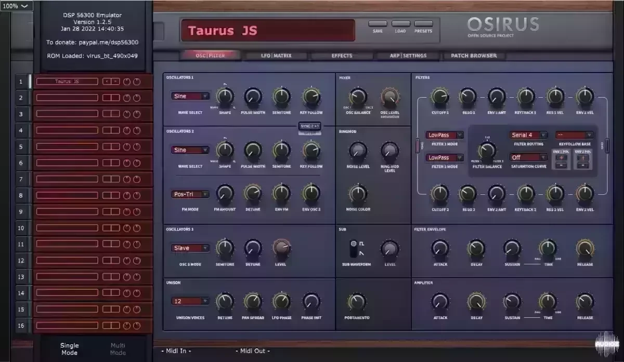
Task: Open the 100% zoom dropdown
Action: click(17, 6)
